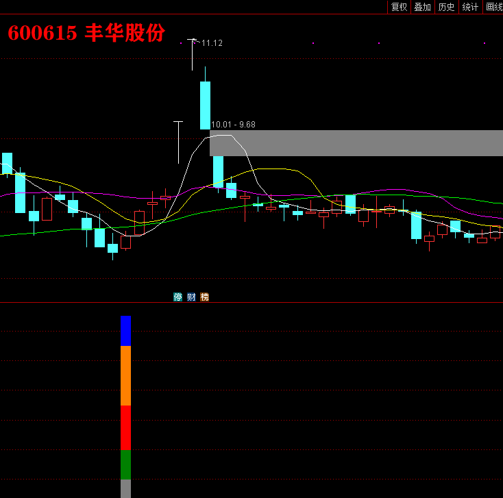
Task: Click the white candle wick marked 11.12
Action: [192, 55]
